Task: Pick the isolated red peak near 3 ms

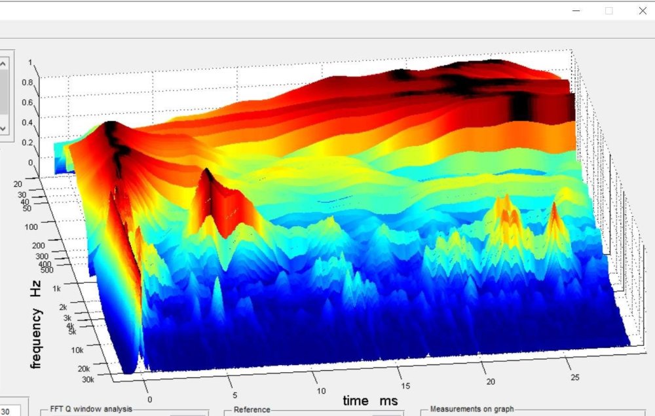Action: tap(206, 176)
